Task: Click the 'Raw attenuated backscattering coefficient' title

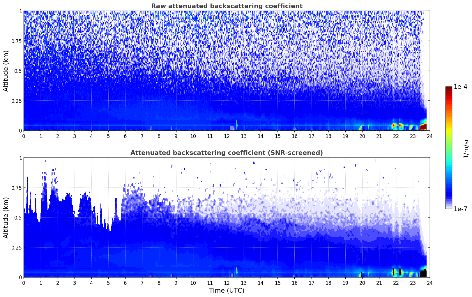Action: [x=227, y=6]
